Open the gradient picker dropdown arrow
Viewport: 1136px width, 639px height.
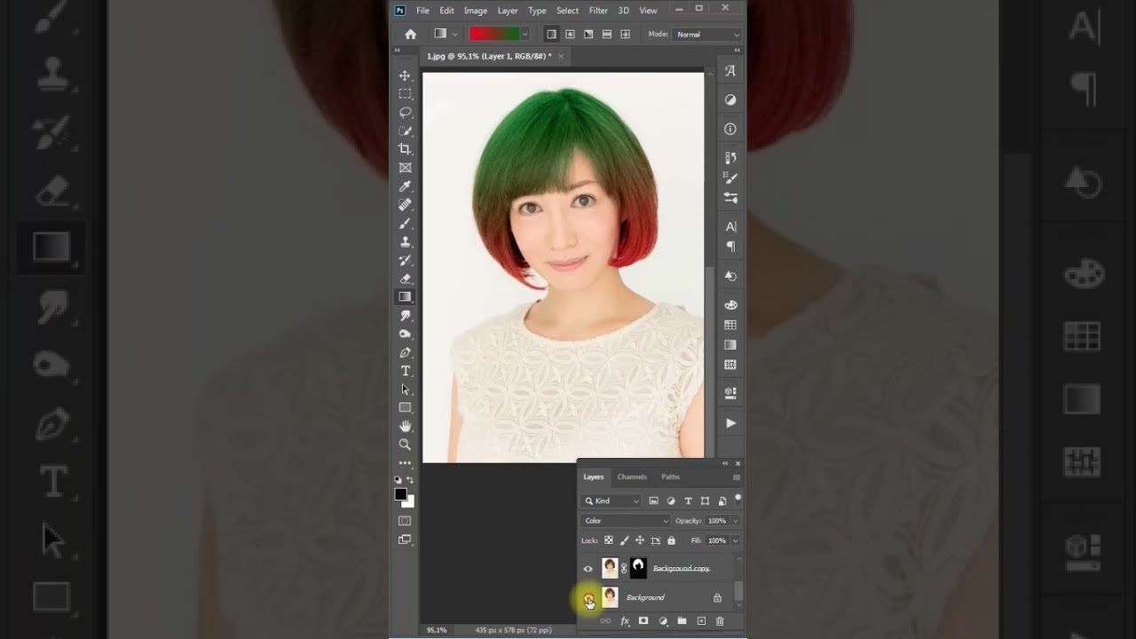(x=525, y=35)
